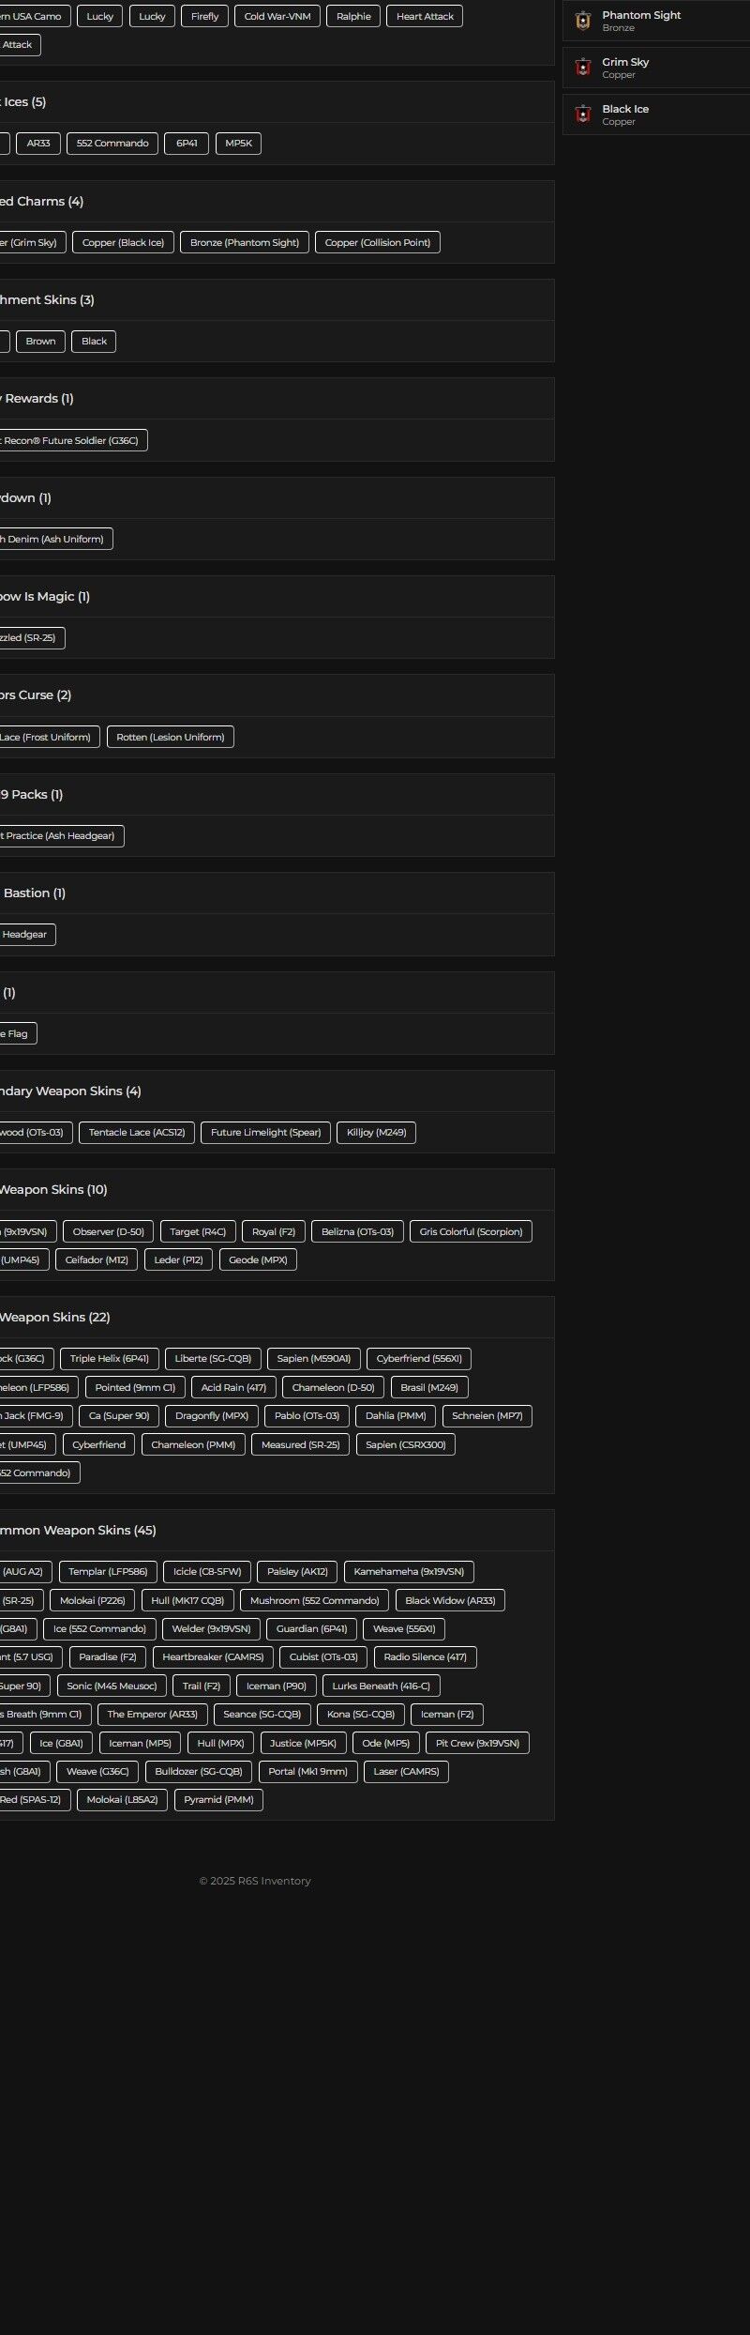Viewport: 750px width, 2335px height.
Task: Click the Pyramid (PMM) tag
Action: pos(218,1800)
